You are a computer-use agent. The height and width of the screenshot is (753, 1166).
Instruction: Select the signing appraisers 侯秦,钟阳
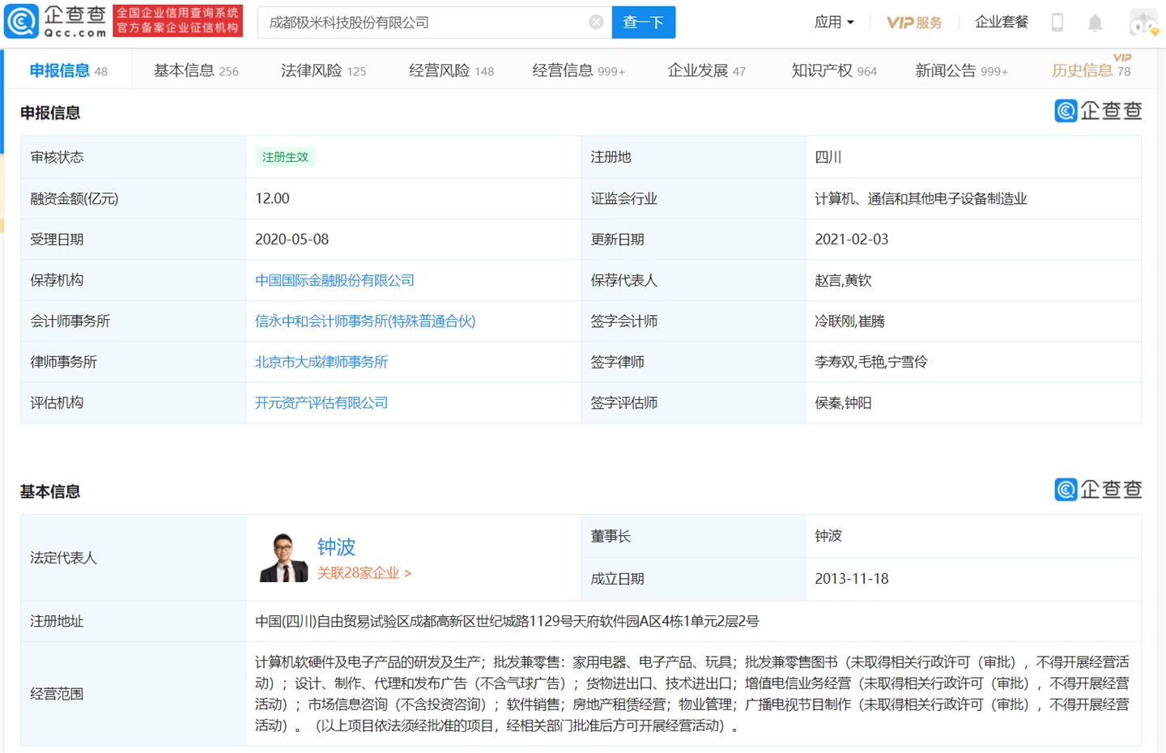click(843, 402)
